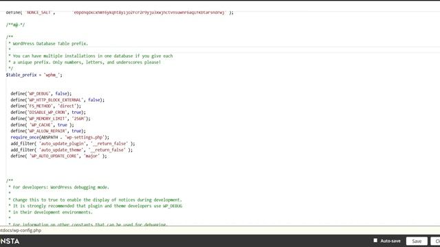
Task: Click the auto_update_theme add_filter line
Action: [71, 150]
